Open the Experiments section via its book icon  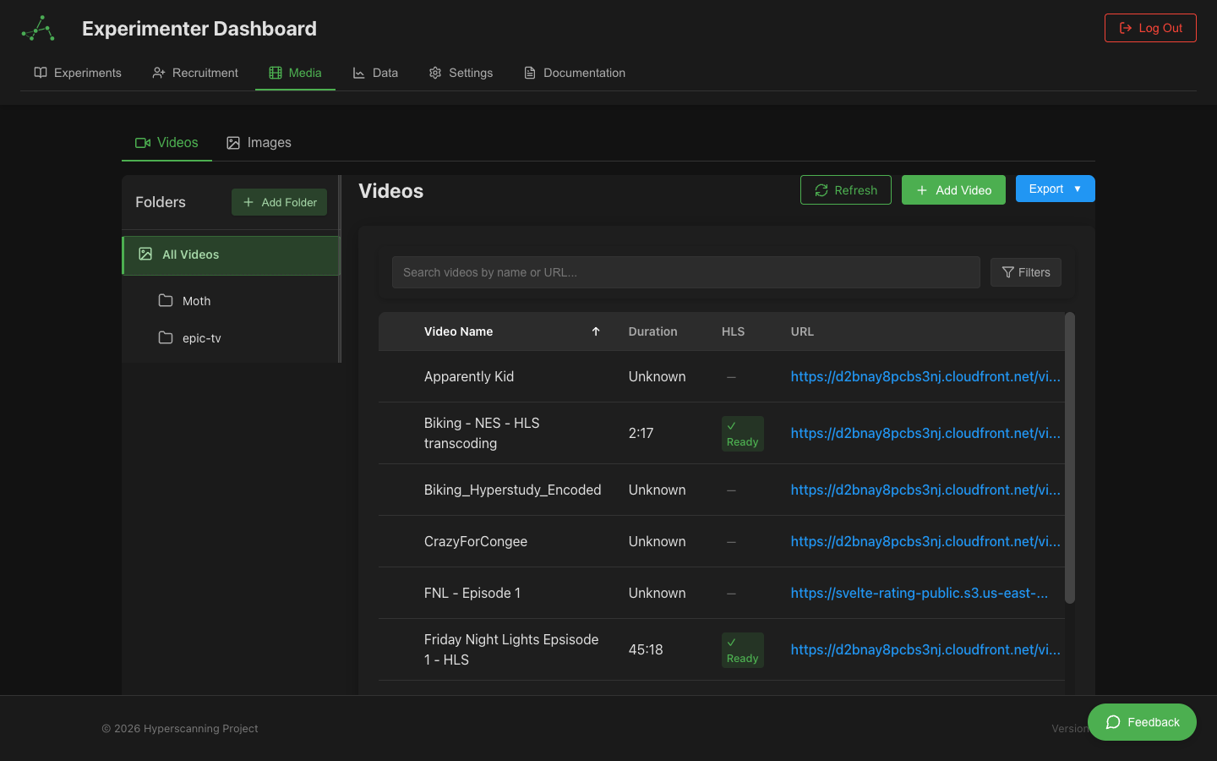pyautogui.click(x=40, y=73)
